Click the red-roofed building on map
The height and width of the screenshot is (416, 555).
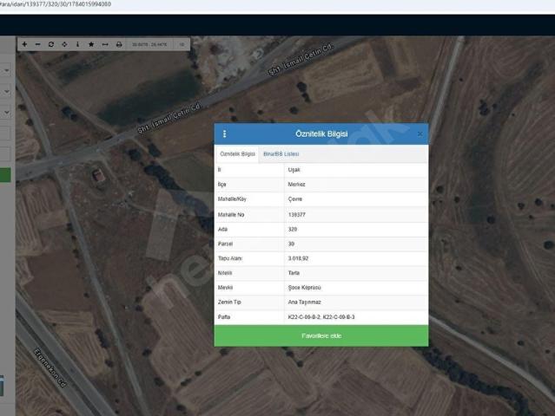pos(97,175)
